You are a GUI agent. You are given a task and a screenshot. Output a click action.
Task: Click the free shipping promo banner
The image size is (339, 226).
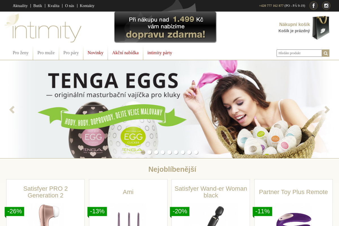(x=165, y=27)
